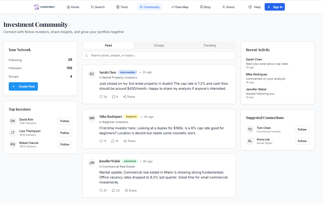This screenshot has height=209, width=323.
Task: Click the Sign In button
Action: pos(275,7)
